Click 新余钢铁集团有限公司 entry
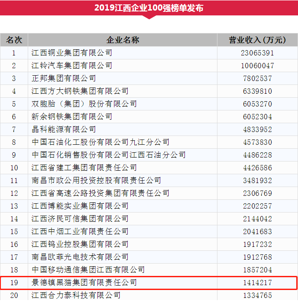Screen dimensions: 298x301 point(72,117)
